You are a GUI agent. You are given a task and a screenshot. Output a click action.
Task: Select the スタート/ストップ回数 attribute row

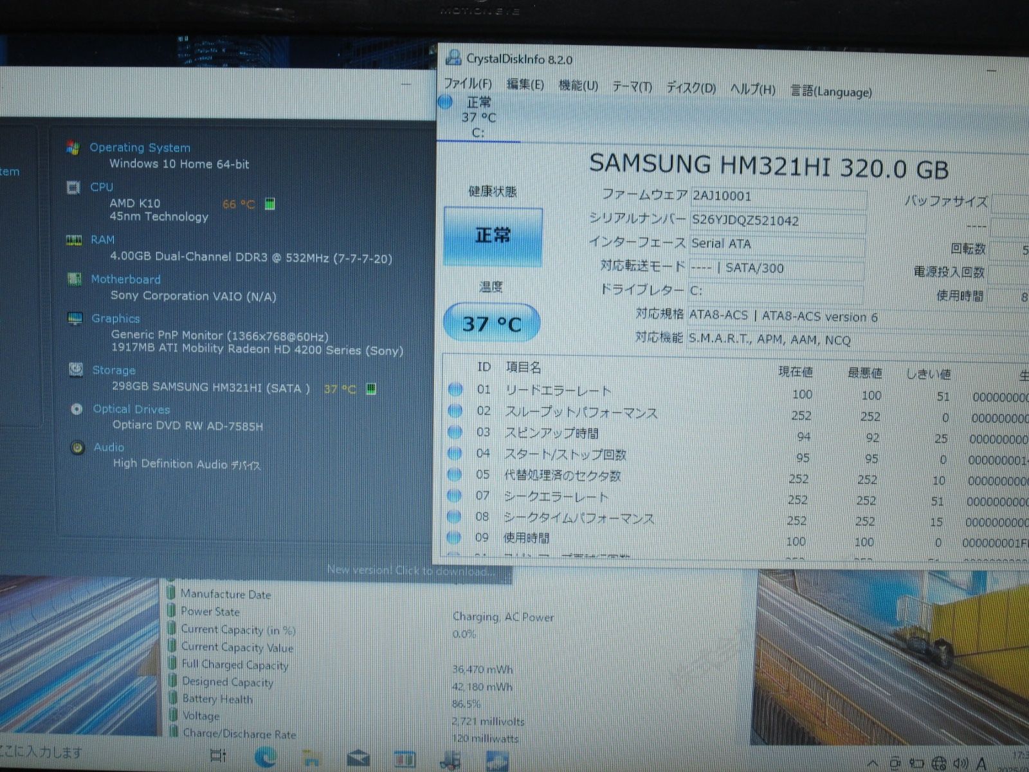click(x=737, y=455)
